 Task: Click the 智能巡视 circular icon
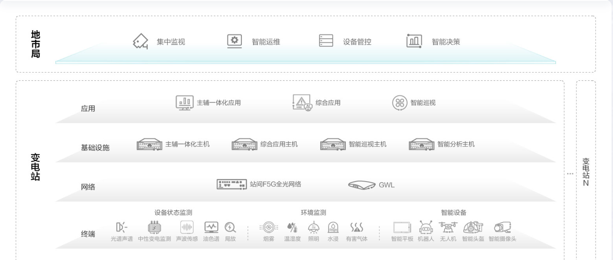(399, 103)
